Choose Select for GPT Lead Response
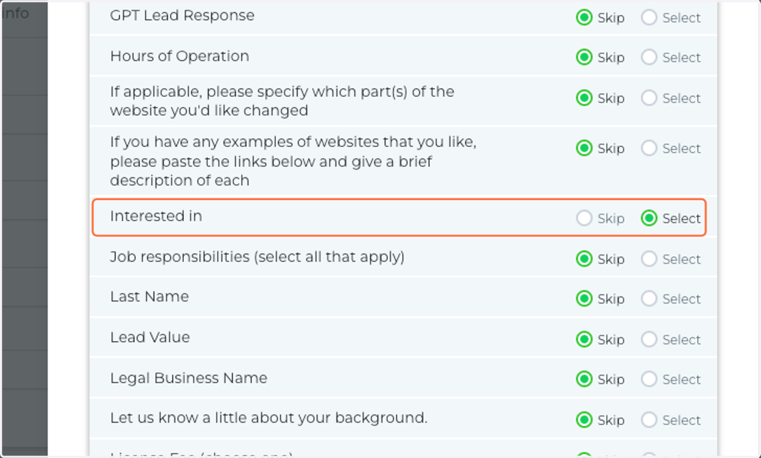Image resolution: width=761 pixels, height=458 pixels. [x=649, y=18]
